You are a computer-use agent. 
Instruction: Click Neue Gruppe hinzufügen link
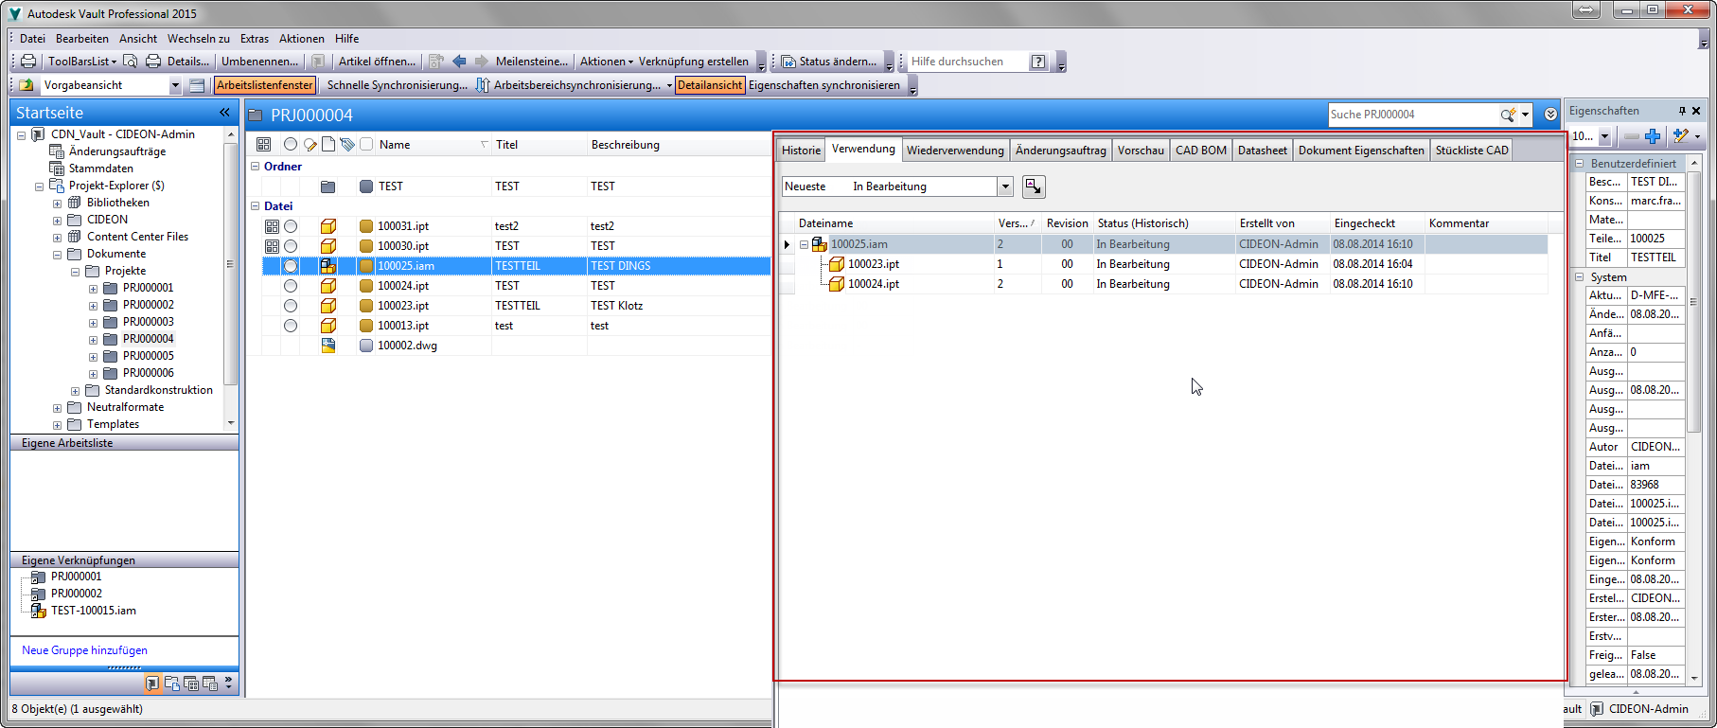point(84,650)
